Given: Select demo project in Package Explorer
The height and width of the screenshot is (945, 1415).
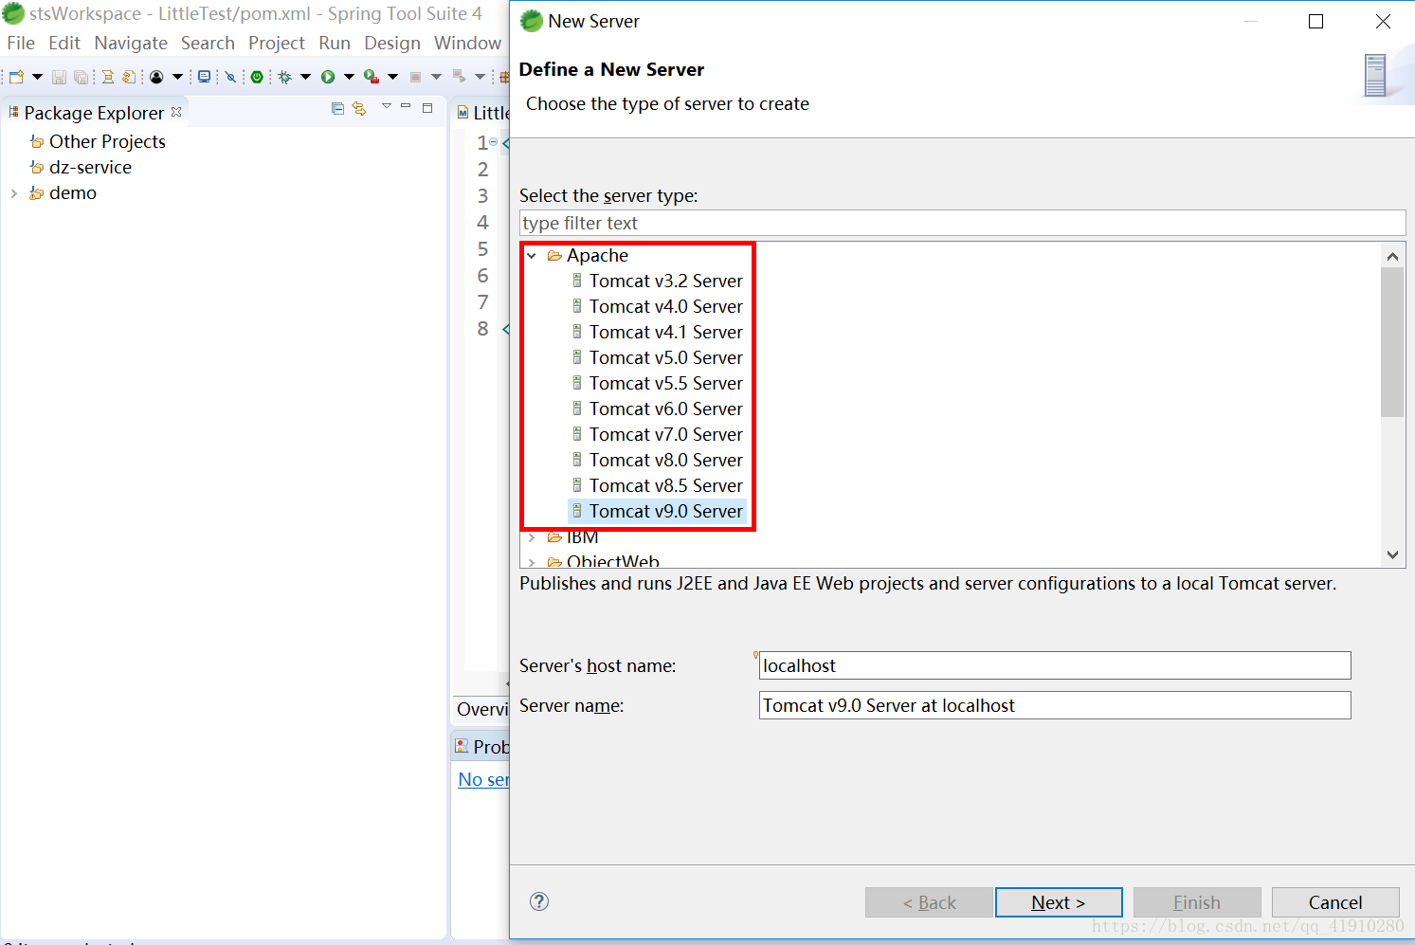Looking at the screenshot, I should coord(73,192).
